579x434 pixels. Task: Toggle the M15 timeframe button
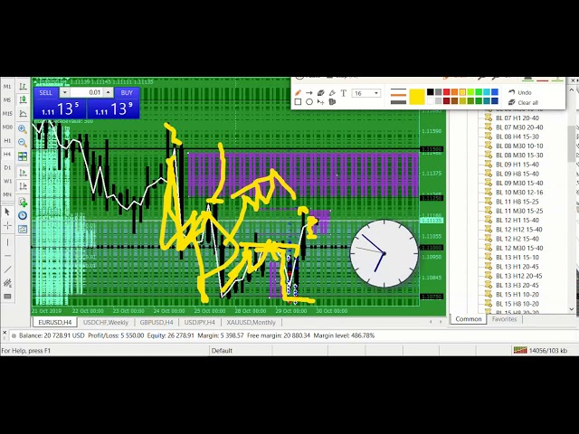(x=7, y=113)
